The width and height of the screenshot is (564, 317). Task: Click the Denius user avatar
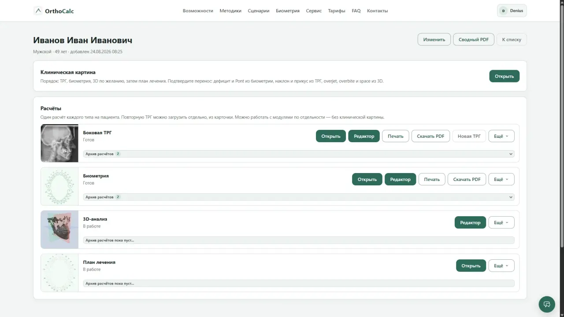(503, 11)
